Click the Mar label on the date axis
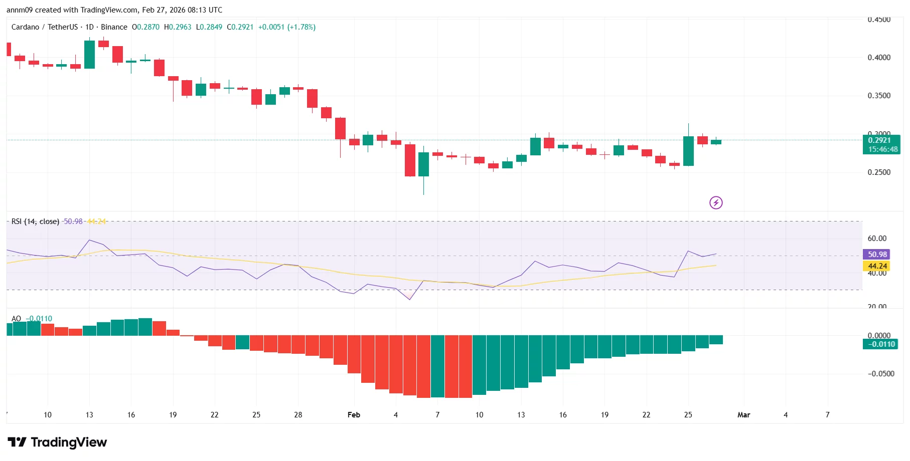Screen dimensions: 910x461 (x=743, y=415)
